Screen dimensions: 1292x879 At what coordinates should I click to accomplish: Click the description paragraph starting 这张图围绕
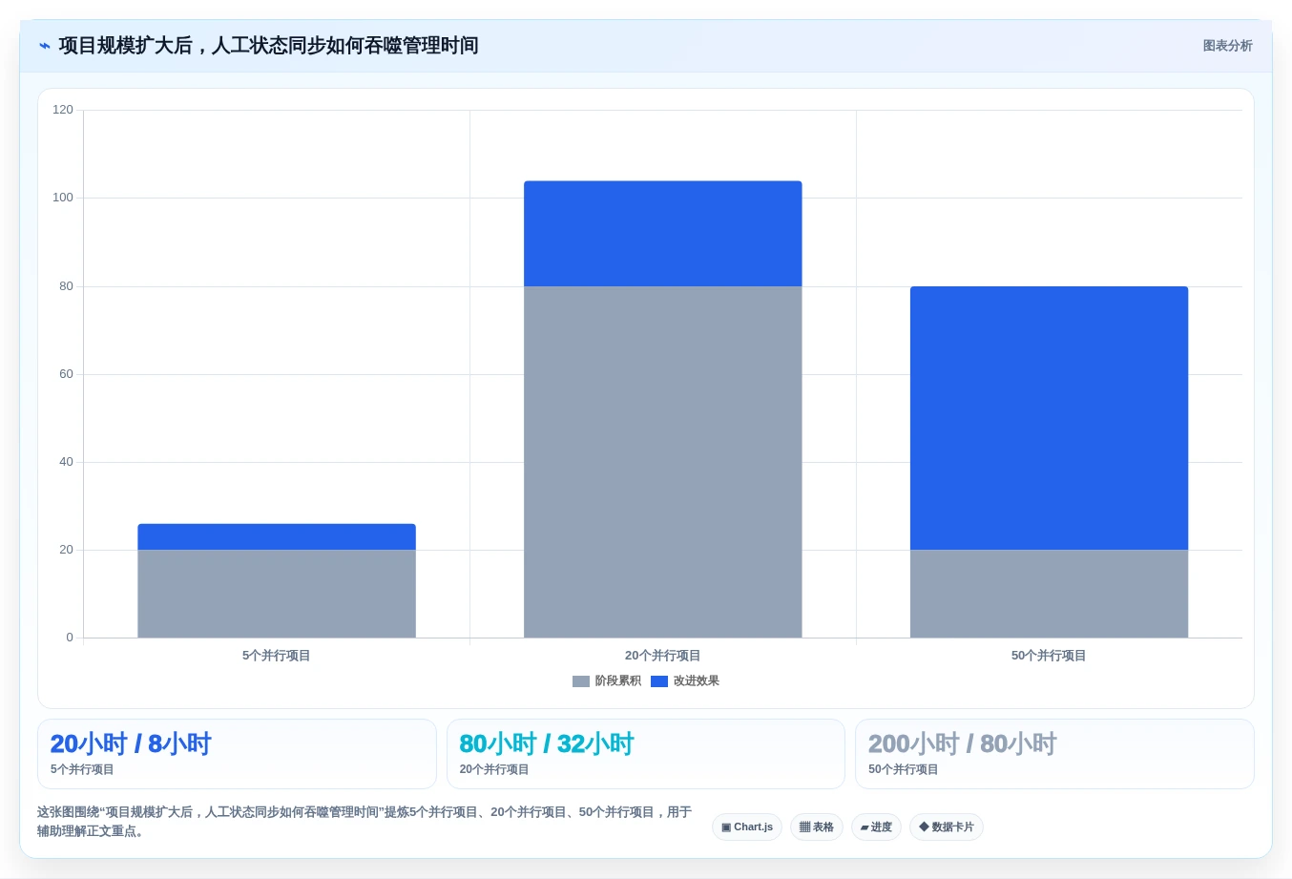click(x=365, y=822)
